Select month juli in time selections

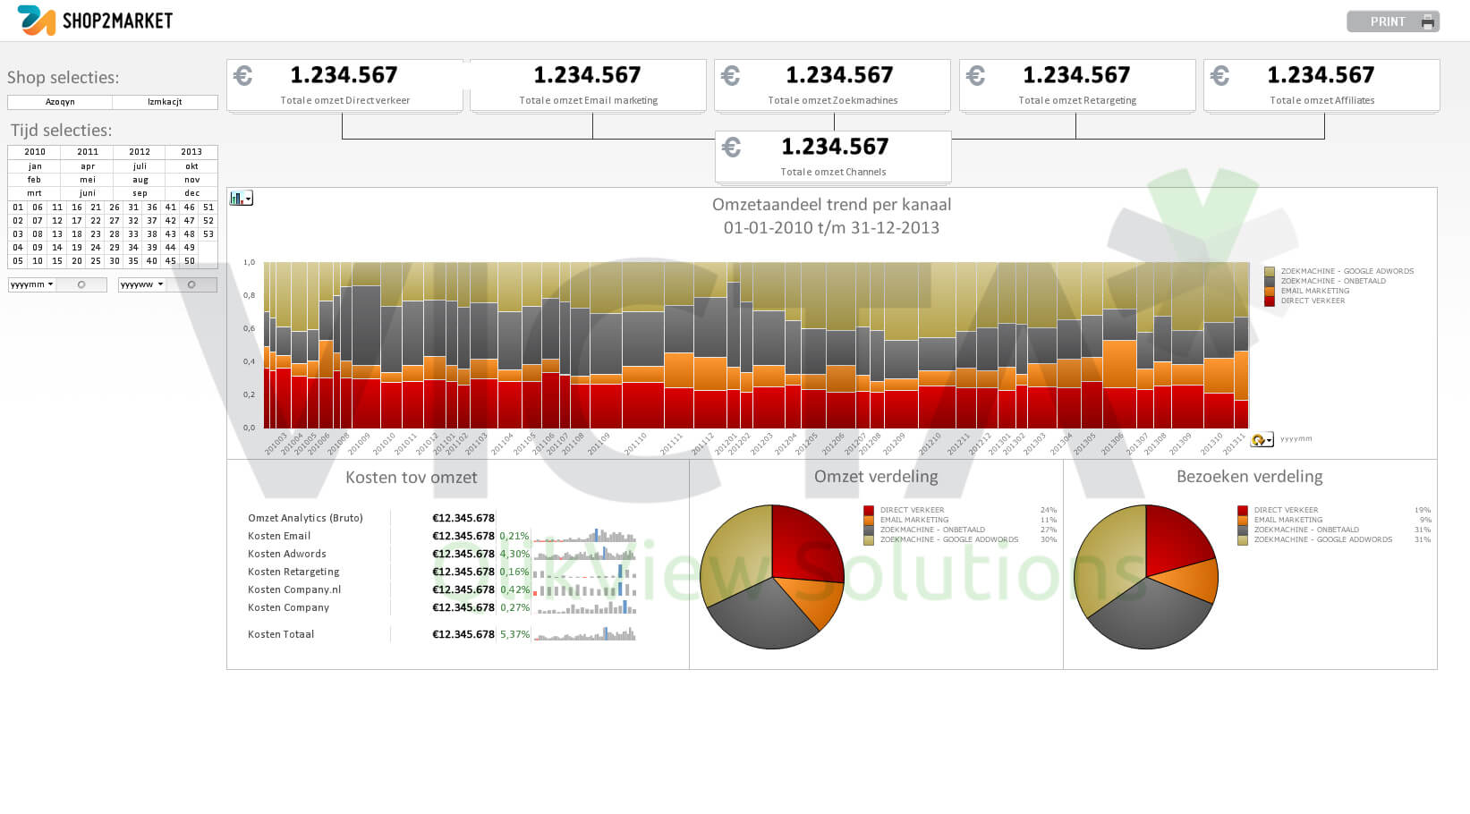pos(140,166)
